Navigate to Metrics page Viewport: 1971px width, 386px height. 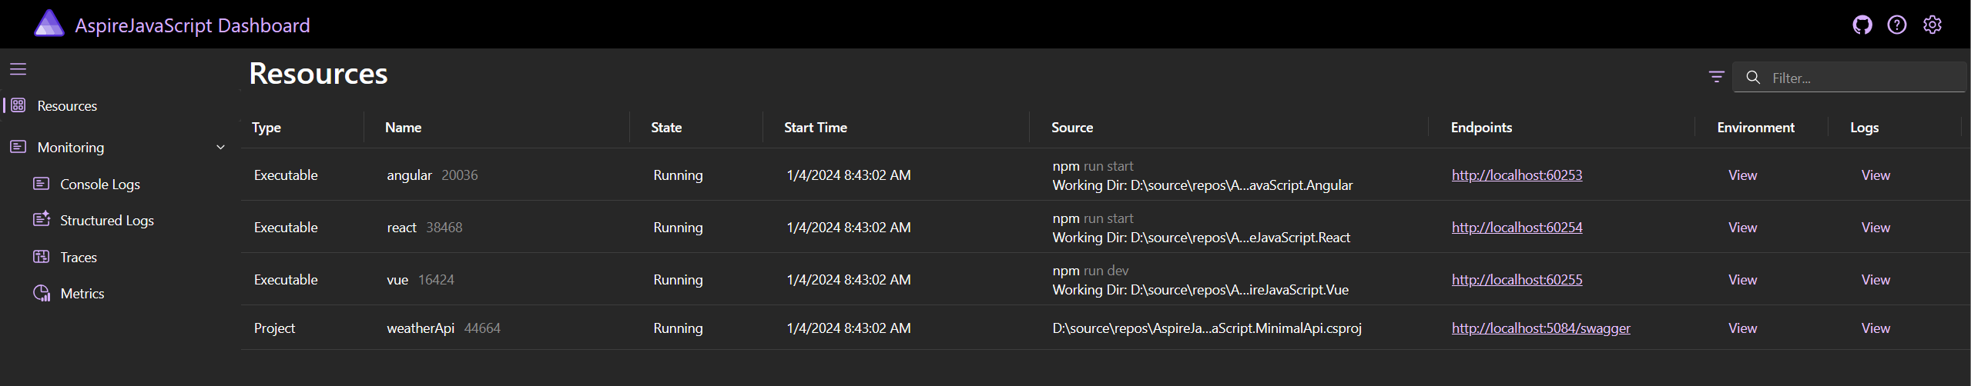pos(82,294)
